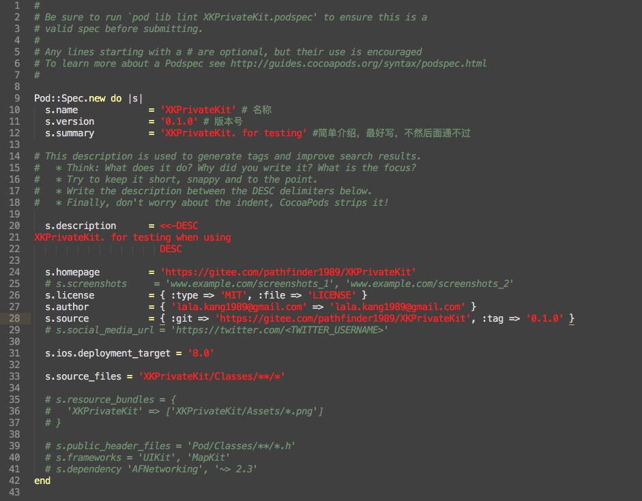
Task: Click the closing DESC delimiter
Action: (x=171, y=249)
